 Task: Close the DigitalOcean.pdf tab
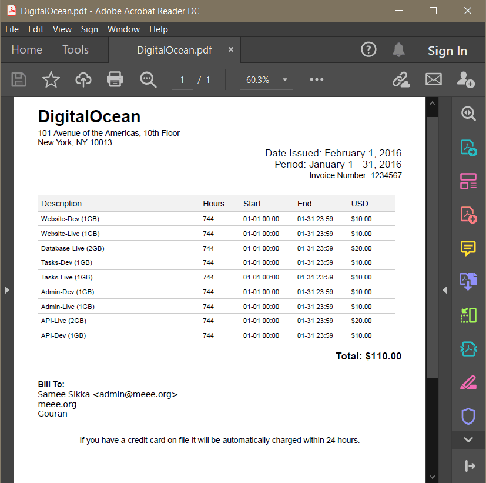[x=231, y=50]
